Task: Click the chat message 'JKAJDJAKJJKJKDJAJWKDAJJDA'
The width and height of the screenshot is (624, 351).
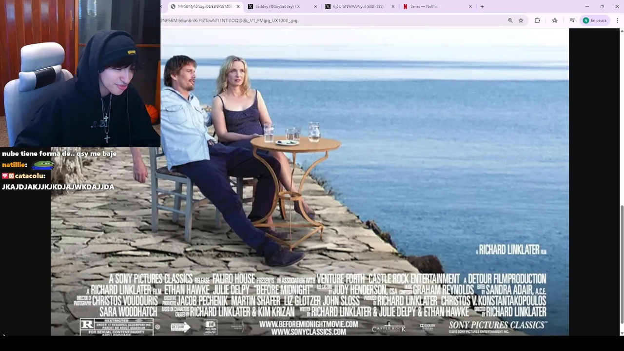Action: coord(58,187)
